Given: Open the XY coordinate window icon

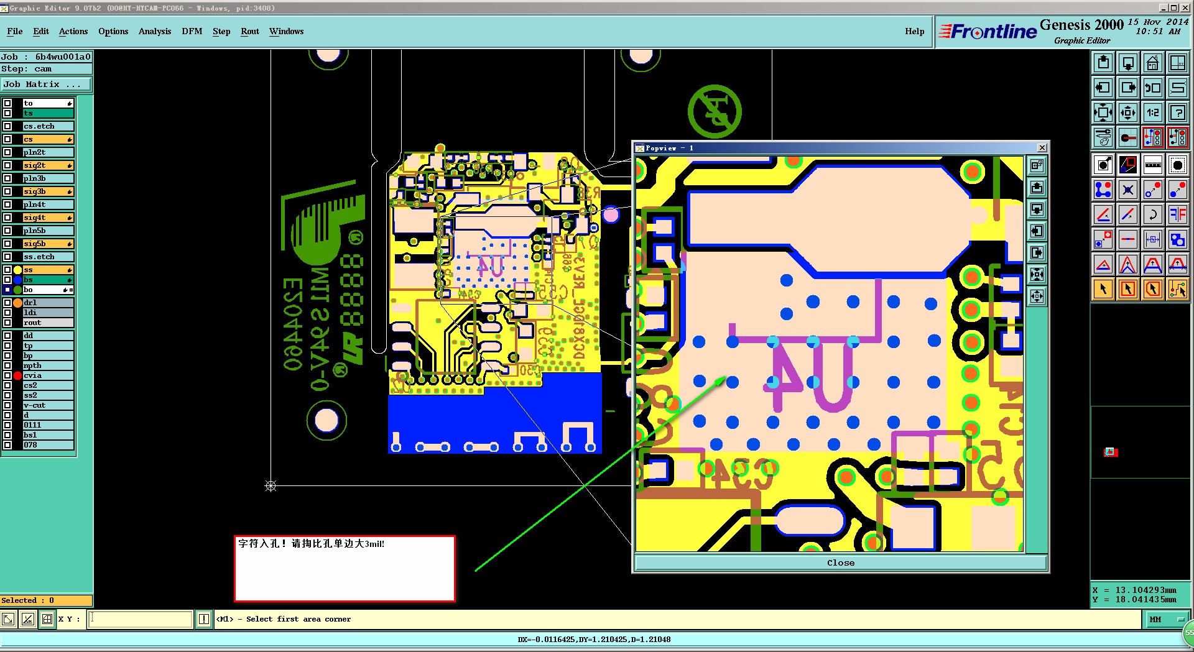Looking at the screenshot, I should pos(1177,63).
